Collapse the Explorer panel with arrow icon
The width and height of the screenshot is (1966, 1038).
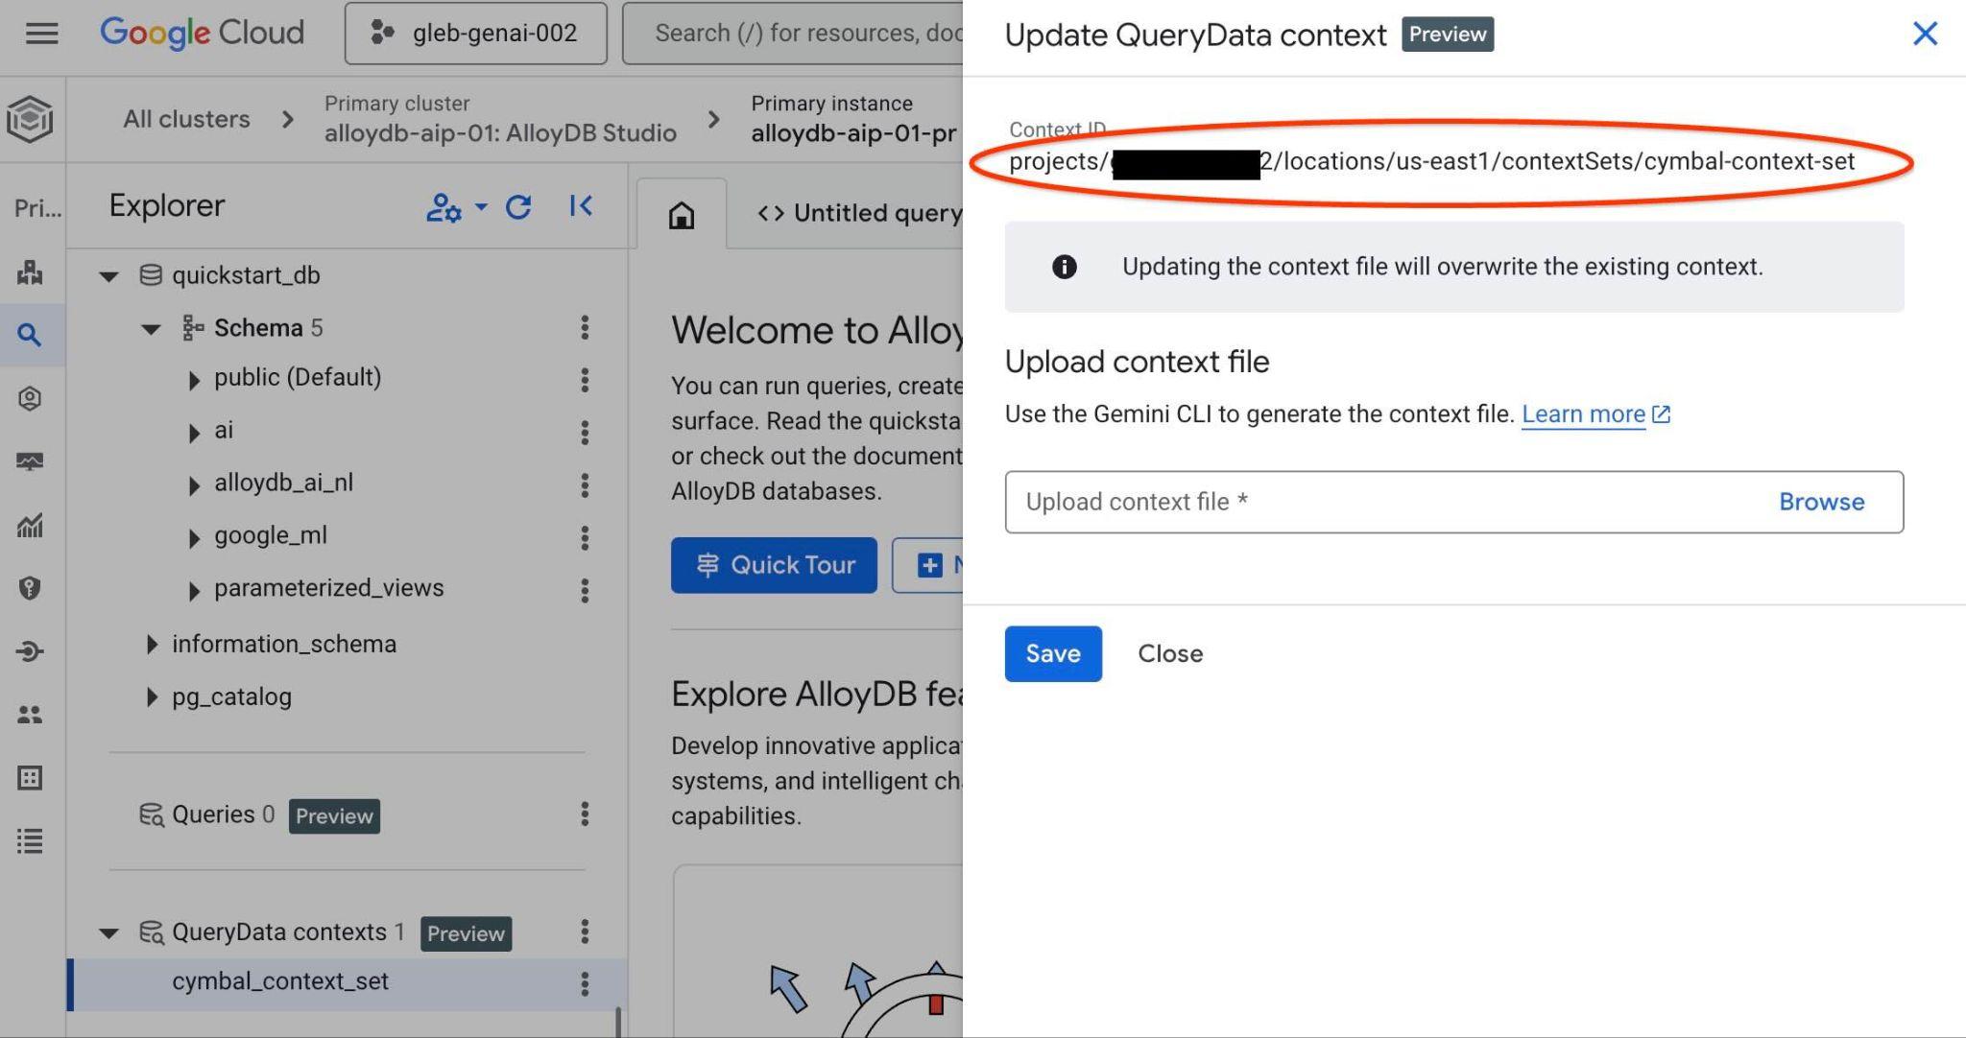tap(581, 206)
